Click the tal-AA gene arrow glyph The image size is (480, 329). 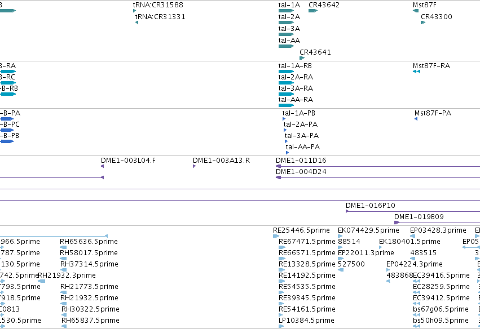(286, 46)
